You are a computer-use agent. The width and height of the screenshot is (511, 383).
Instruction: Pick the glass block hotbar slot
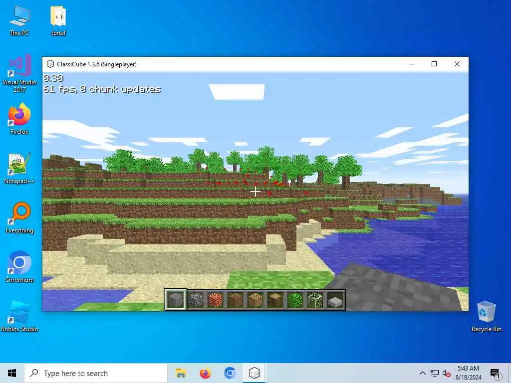point(315,300)
